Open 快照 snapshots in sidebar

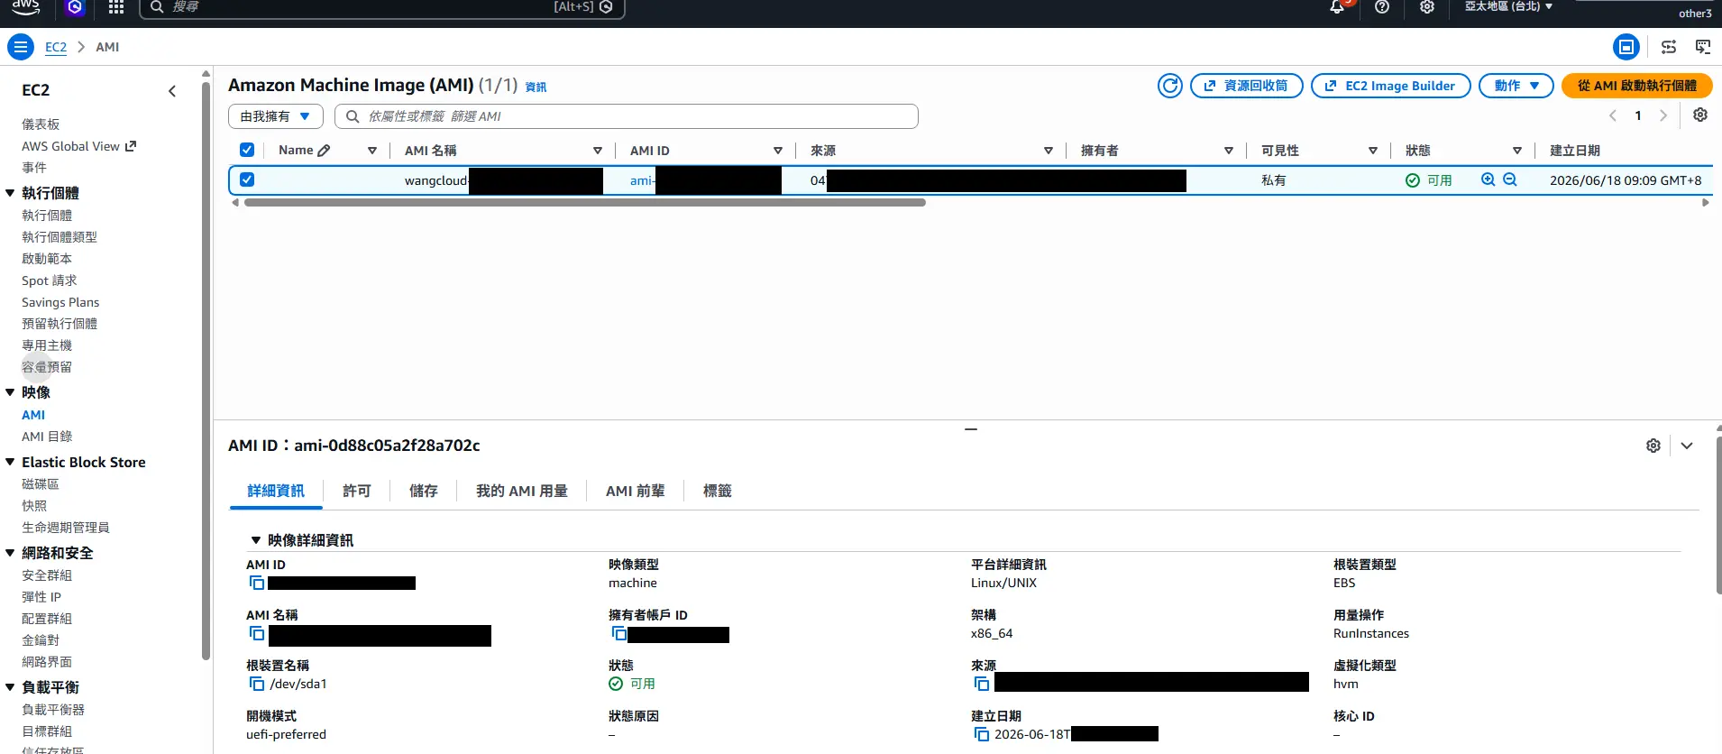click(x=34, y=506)
